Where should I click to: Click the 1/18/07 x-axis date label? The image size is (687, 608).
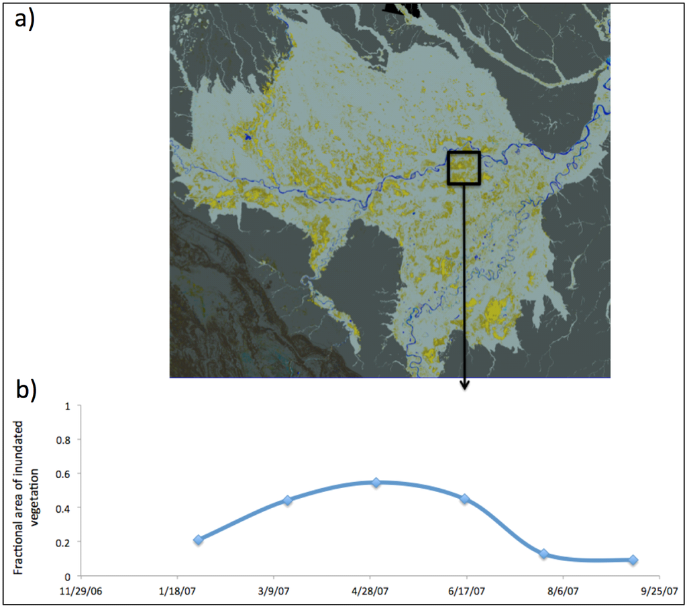coord(177,592)
